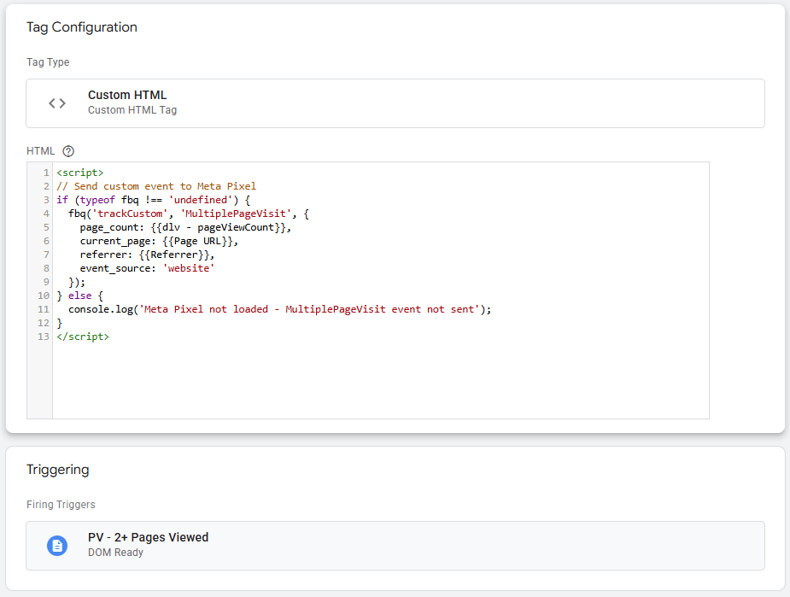
Task: Click the 'trackCustom' string on line 4
Action: 130,214
